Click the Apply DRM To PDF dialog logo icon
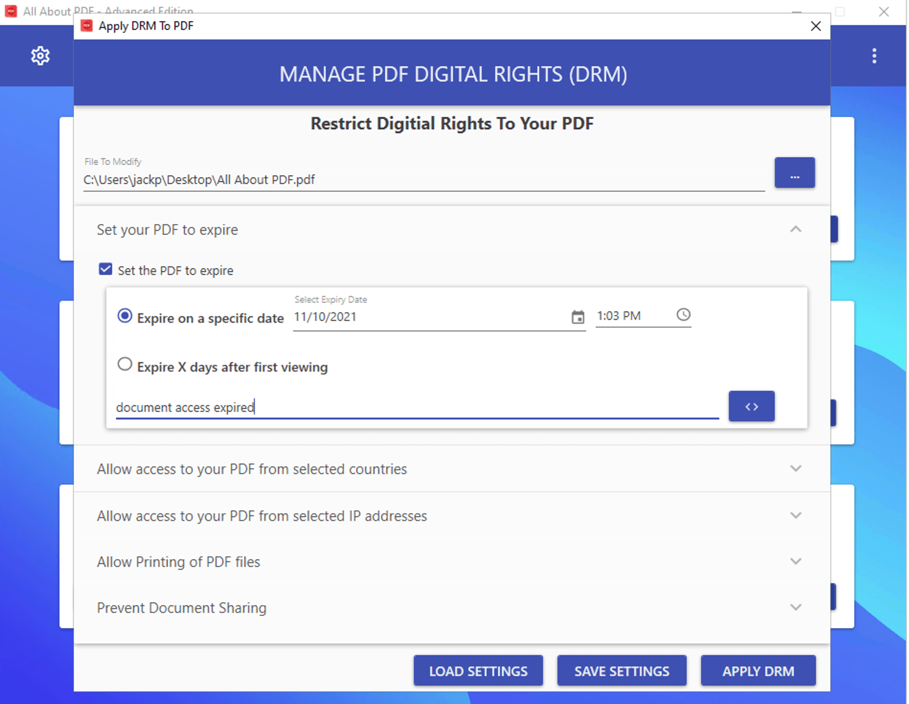Screen dimensions: 909x704 pos(86,26)
